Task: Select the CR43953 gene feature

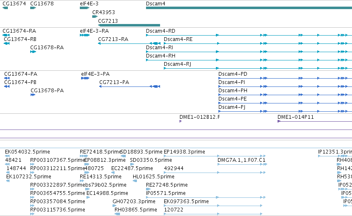Action: (95, 17)
